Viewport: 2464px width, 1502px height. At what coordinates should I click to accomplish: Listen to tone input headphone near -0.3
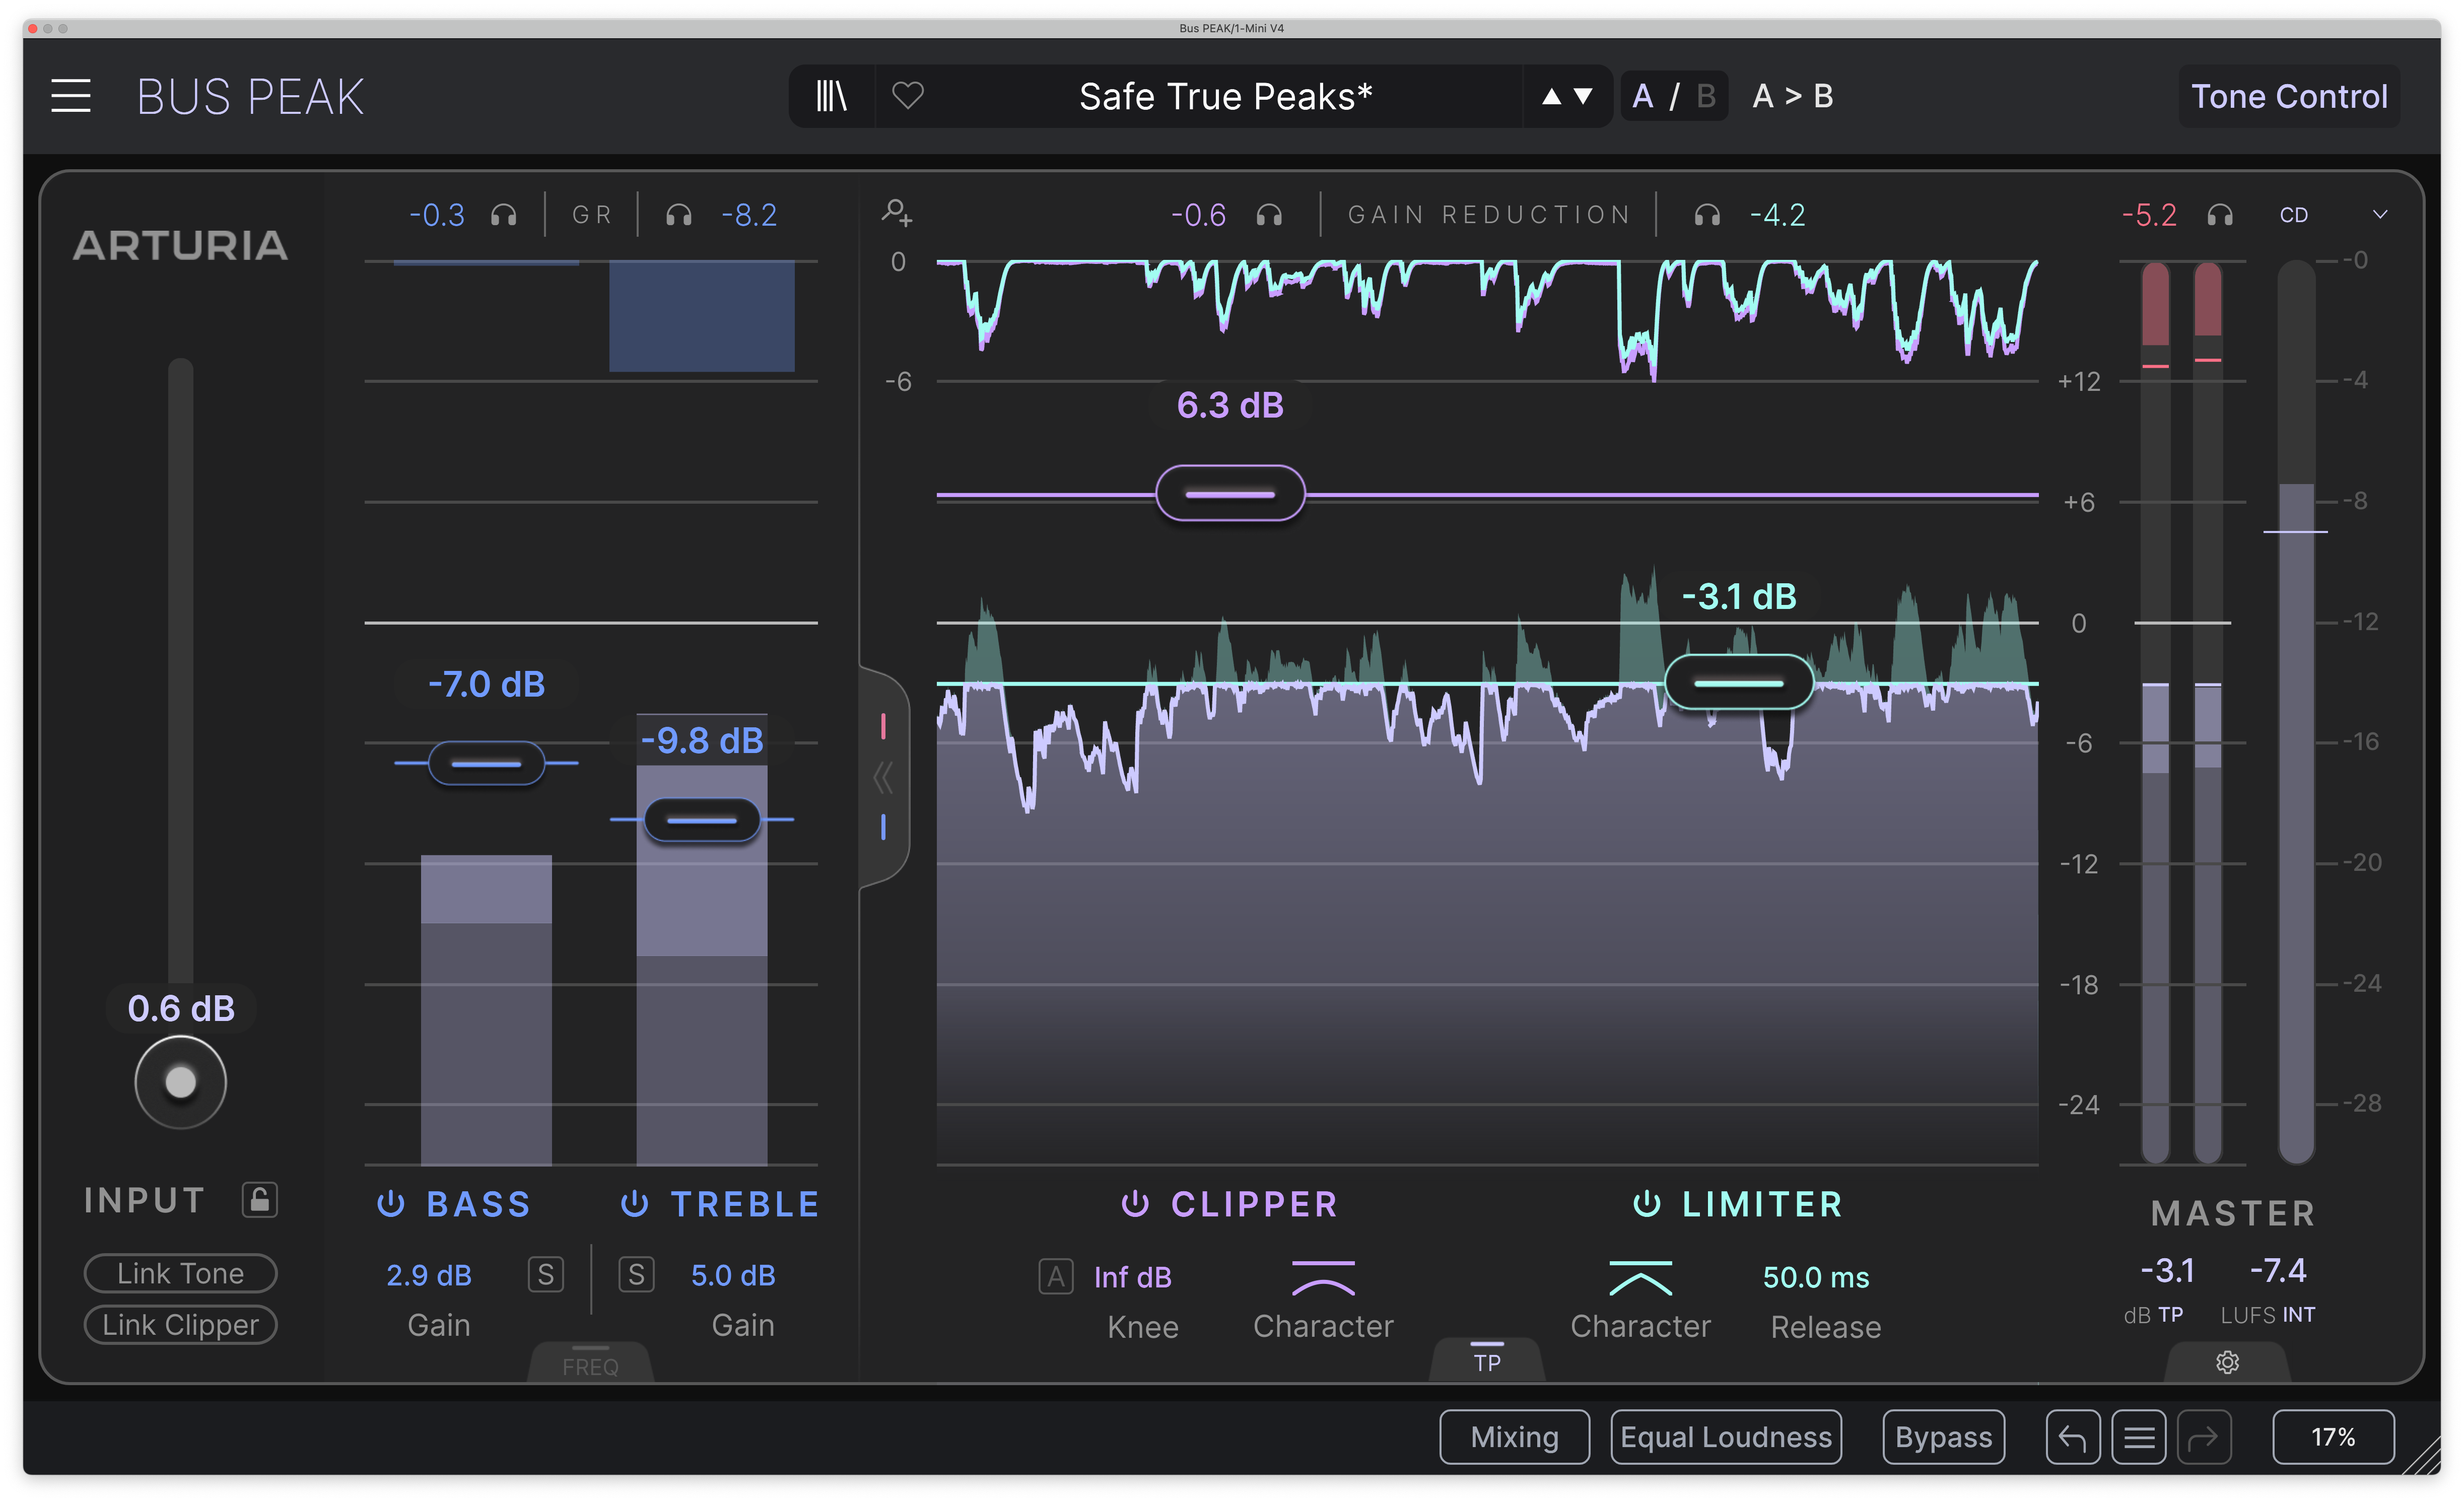pos(504,215)
